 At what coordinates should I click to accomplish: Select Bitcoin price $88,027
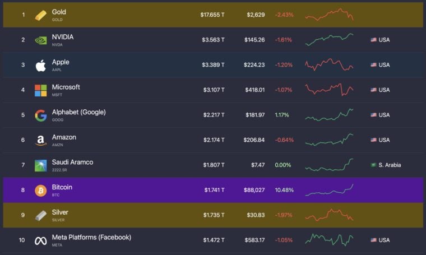coord(254,190)
